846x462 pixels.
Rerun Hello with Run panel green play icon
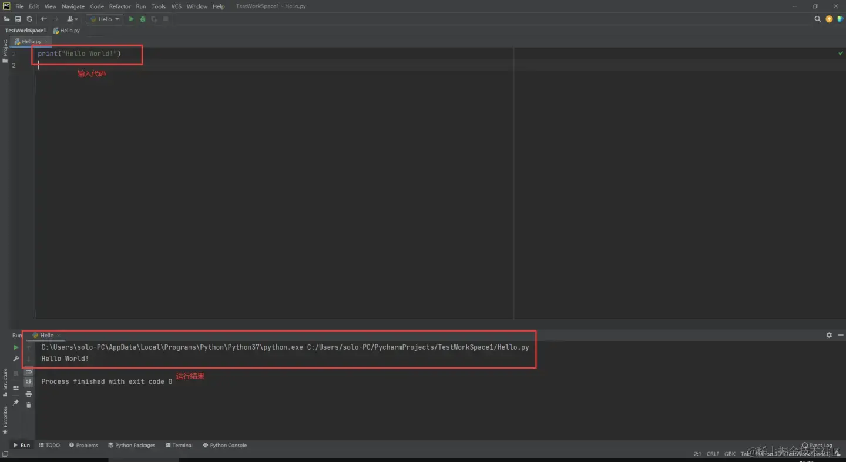(x=16, y=347)
